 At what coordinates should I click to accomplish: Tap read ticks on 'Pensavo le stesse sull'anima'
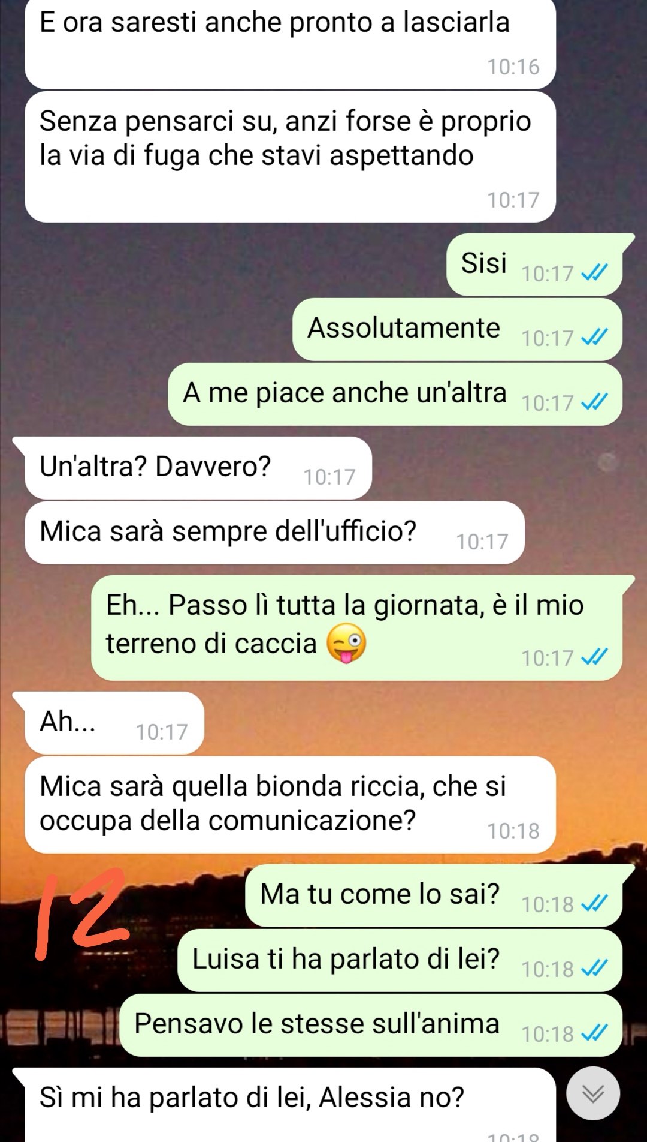click(595, 1033)
